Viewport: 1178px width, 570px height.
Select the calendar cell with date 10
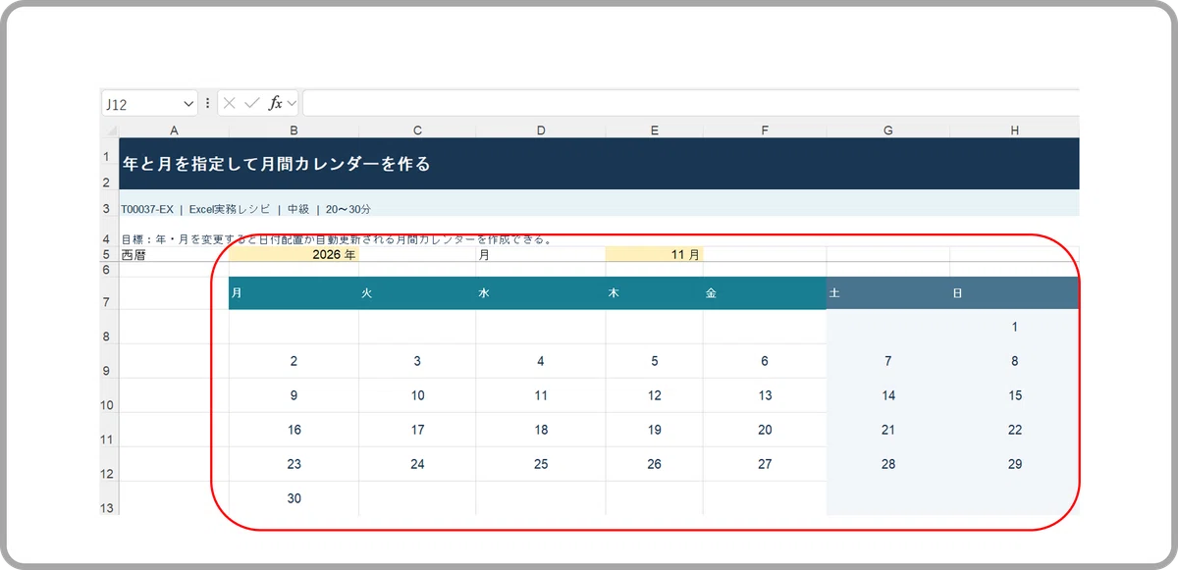(417, 395)
